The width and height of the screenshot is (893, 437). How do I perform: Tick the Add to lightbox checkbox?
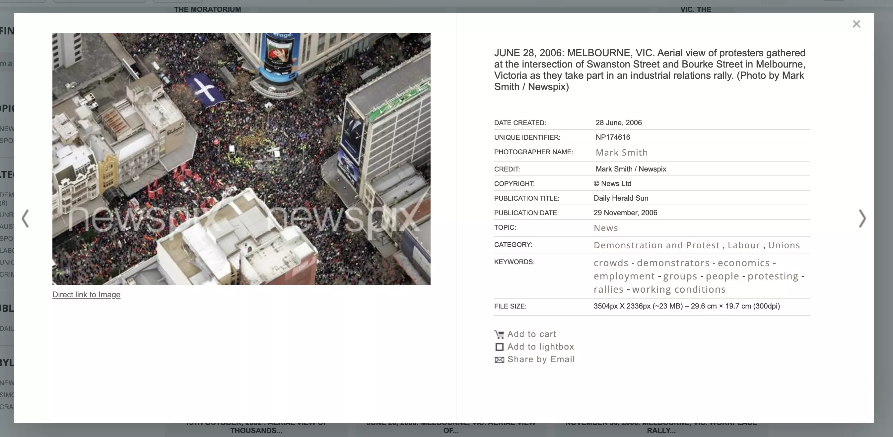point(499,347)
